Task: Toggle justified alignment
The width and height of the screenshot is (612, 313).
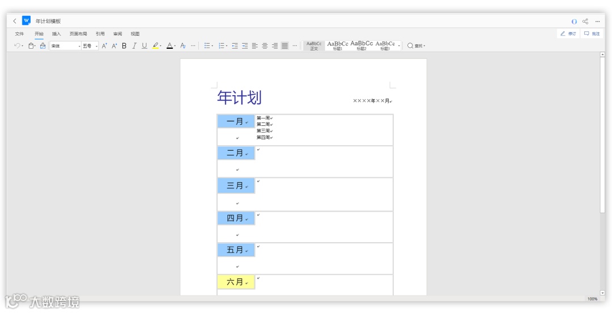Action: pyautogui.click(x=285, y=46)
